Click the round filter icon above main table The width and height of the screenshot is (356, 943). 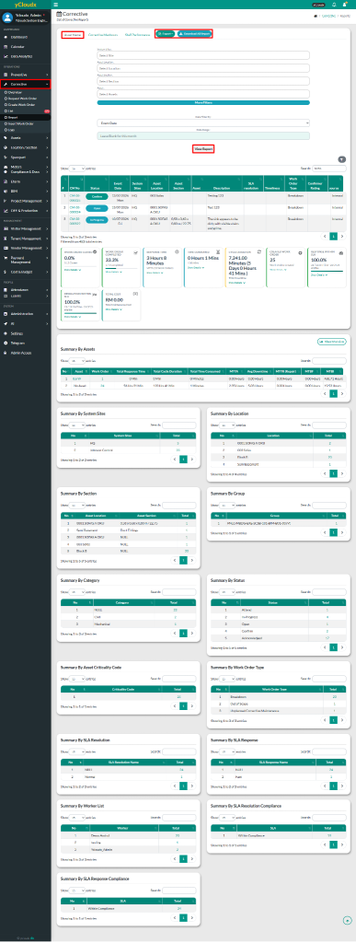point(342,159)
